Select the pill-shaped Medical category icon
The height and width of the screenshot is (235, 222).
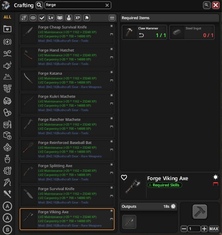[x=7, y=112]
